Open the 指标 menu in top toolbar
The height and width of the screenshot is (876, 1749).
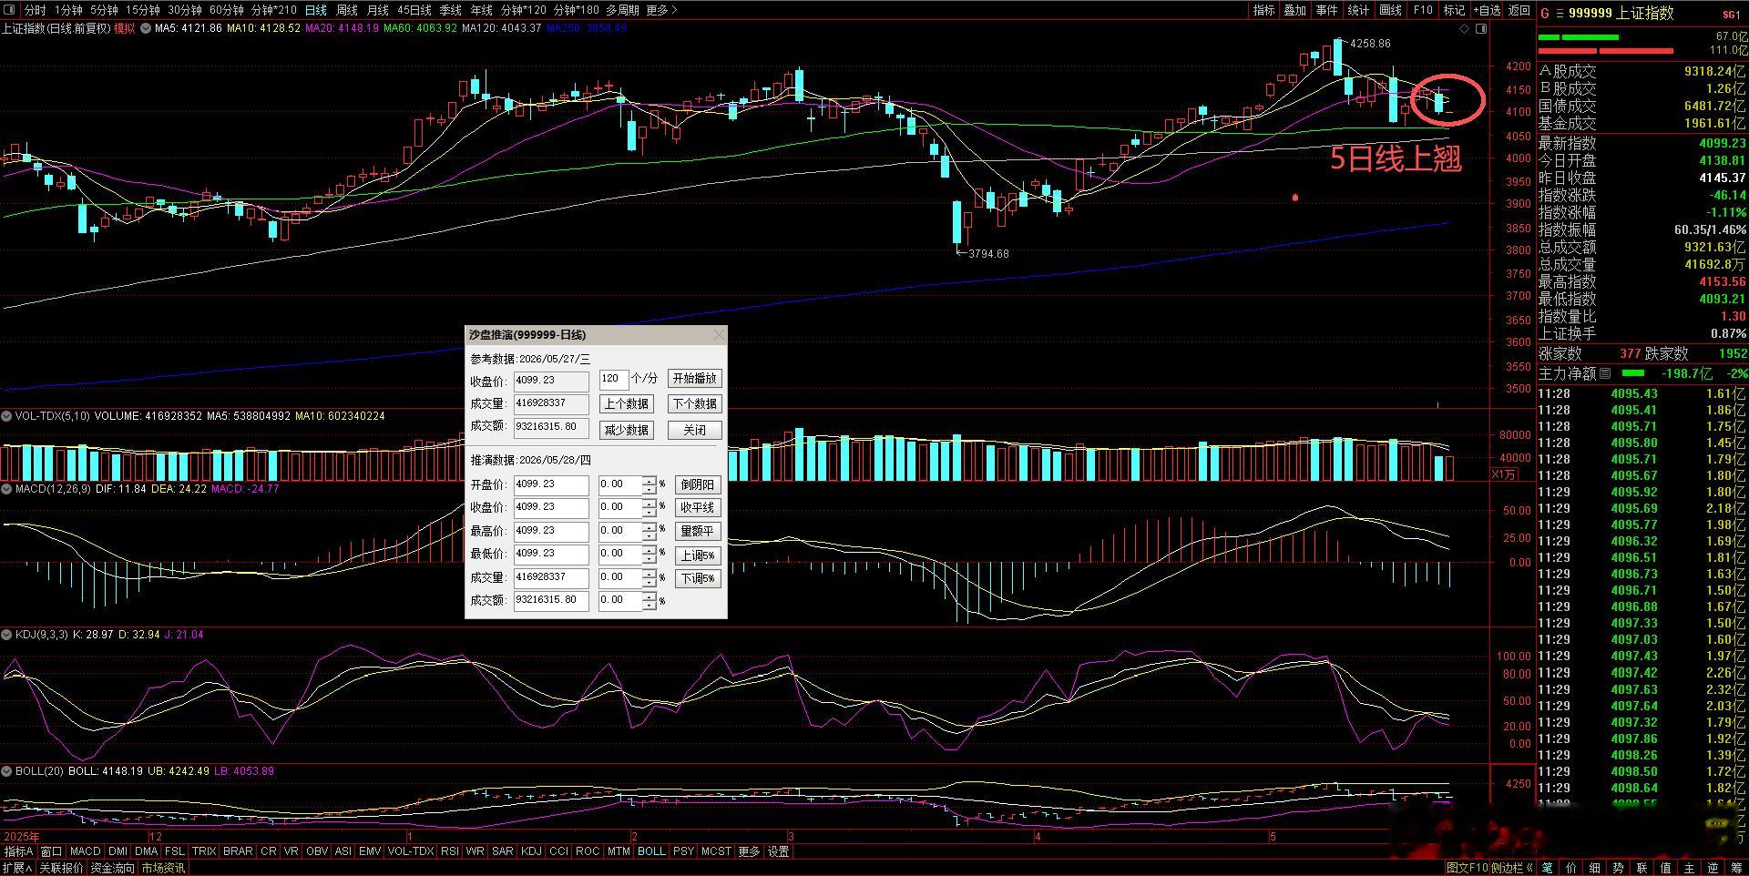[1264, 10]
